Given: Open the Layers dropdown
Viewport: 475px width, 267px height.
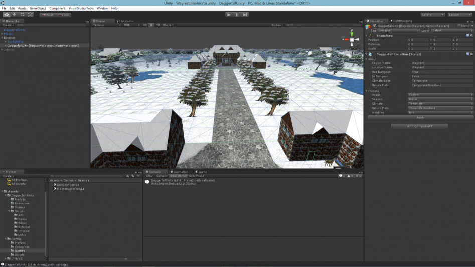Looking at the screenshot, I should click(x=432, y=15).
